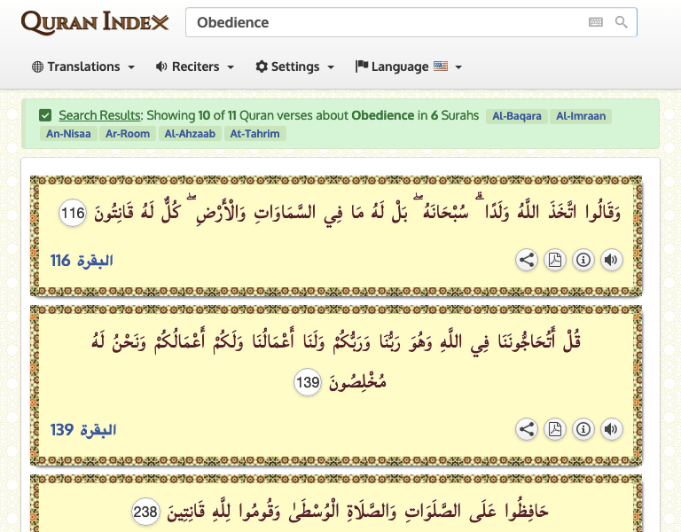
Task: Filter results by Al-Baqara surah
Action: tap(516, 116)
